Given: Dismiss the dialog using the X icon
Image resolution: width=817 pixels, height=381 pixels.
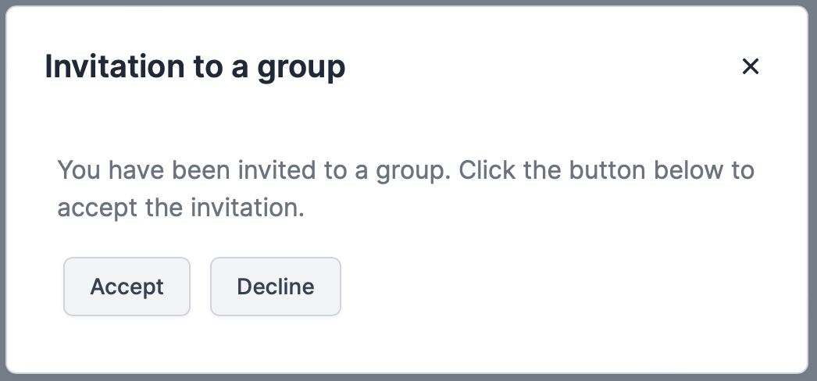Looking at the screenshot, I should pyautogui.click(x=750, y=67).
